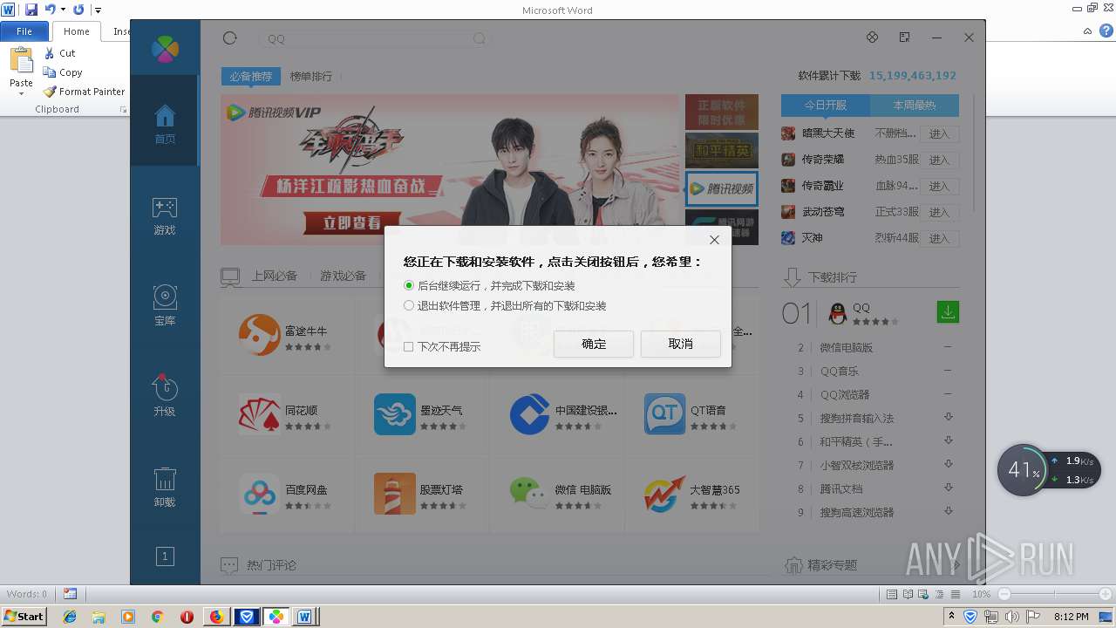Click Chrome icon in taskbar
Image resolution: width=1116 pixels, height=628 pixels.
[x=157, y=617]
